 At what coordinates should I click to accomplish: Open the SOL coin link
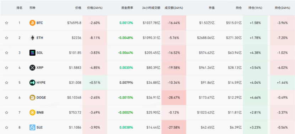(x=40, y=53)
